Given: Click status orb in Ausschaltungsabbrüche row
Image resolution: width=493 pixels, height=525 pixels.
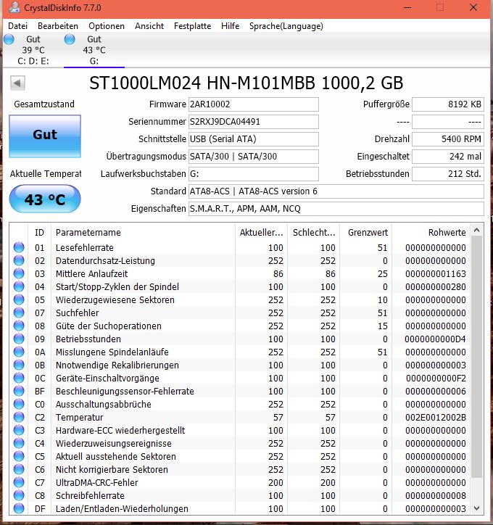Looking at the screenshot, I should tap(19, 404).
